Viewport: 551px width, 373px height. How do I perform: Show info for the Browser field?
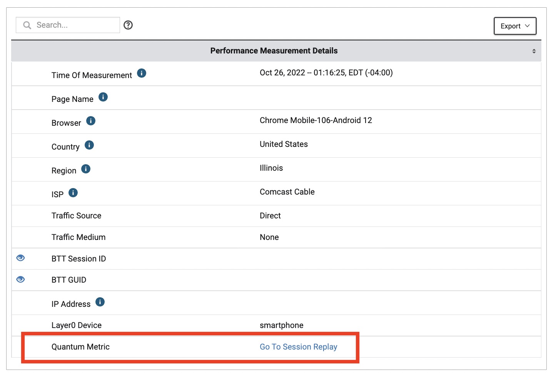click(91, 121)
